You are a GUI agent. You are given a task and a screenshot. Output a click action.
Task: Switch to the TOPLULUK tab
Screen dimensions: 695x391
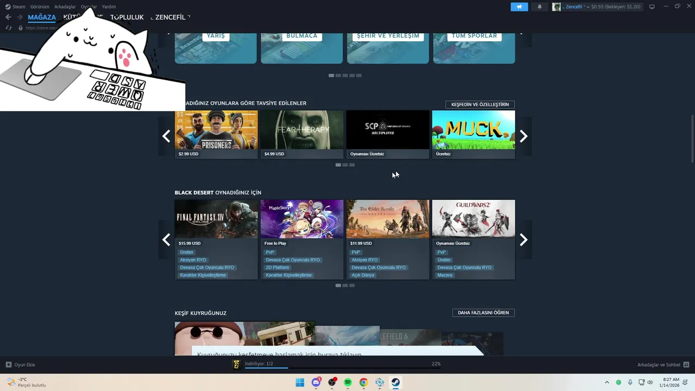pos(127,17)
